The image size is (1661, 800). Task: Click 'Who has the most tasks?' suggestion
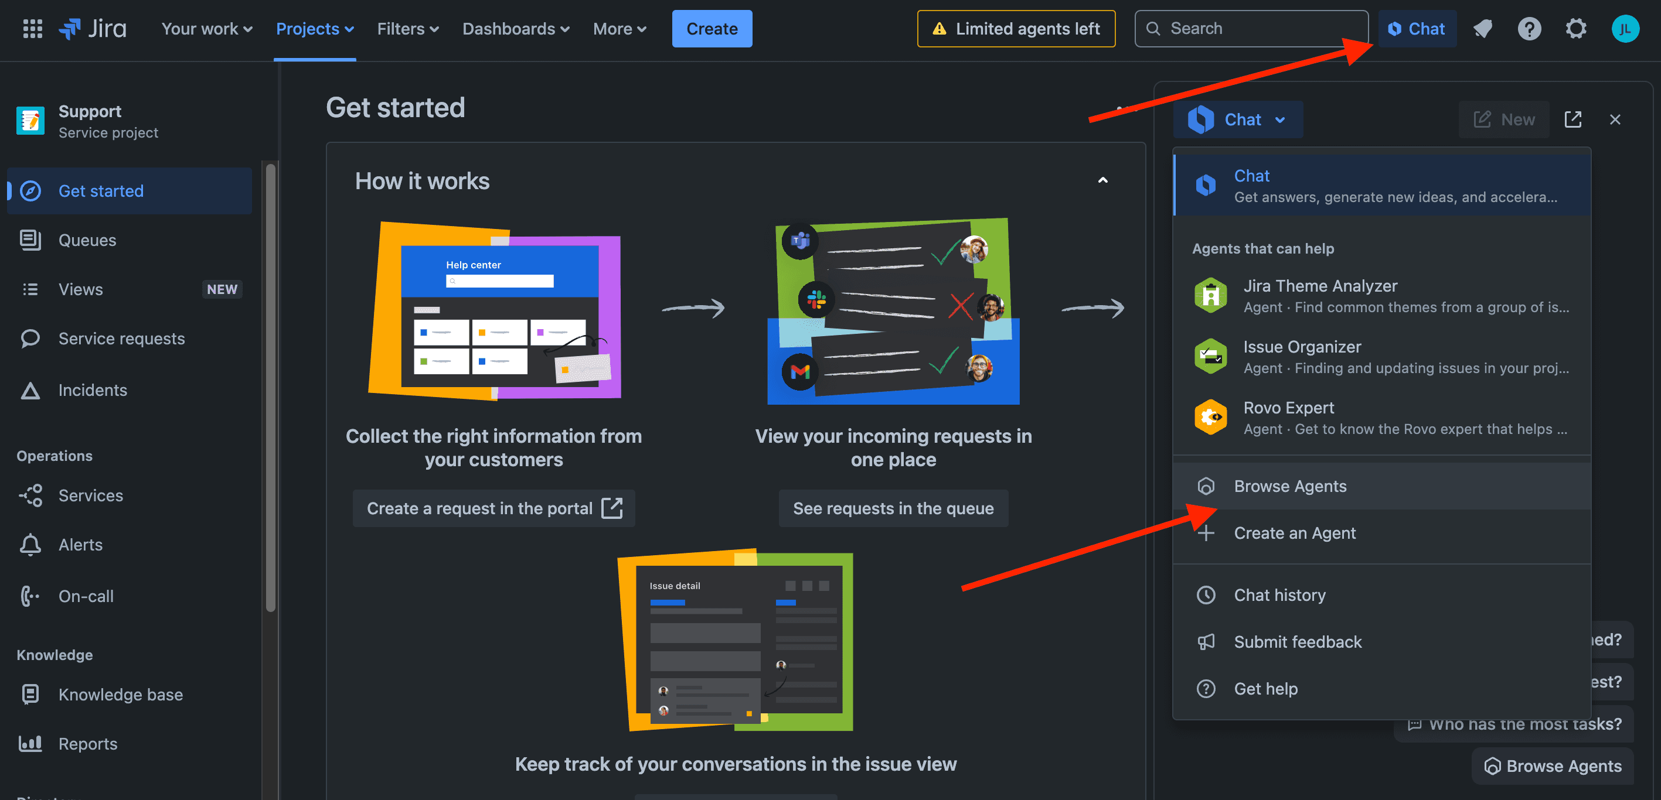click(1514, 724)
